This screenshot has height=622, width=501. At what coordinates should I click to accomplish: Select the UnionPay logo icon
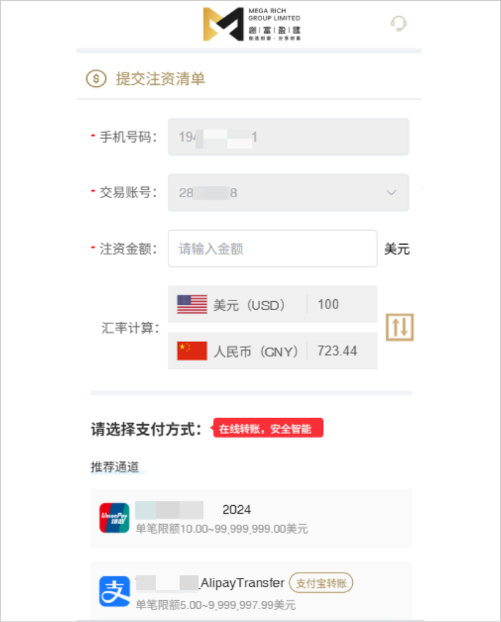[x=114, y=518]
